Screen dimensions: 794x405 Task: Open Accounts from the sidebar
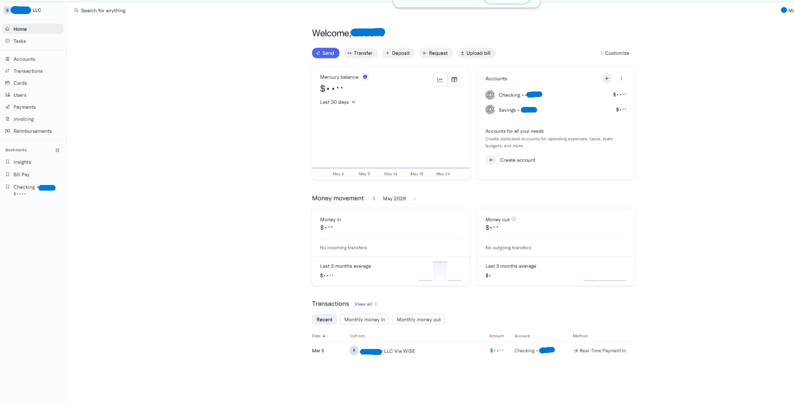click(x=33, y=59)
